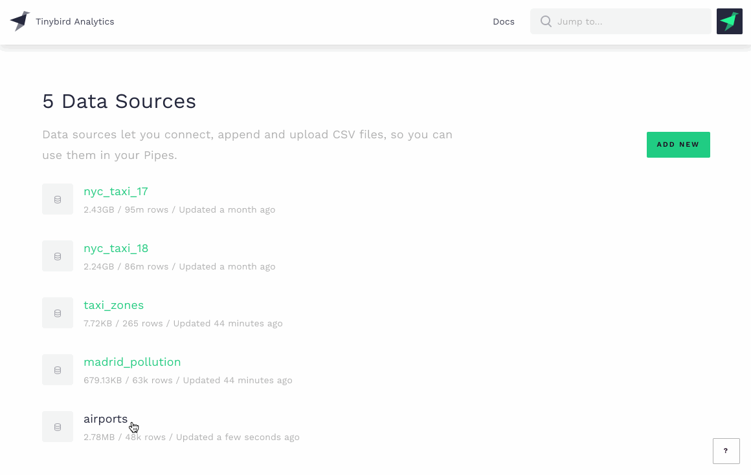
Task: Open the Tinybird Analytics workspace name
Action: click(74, 21)
